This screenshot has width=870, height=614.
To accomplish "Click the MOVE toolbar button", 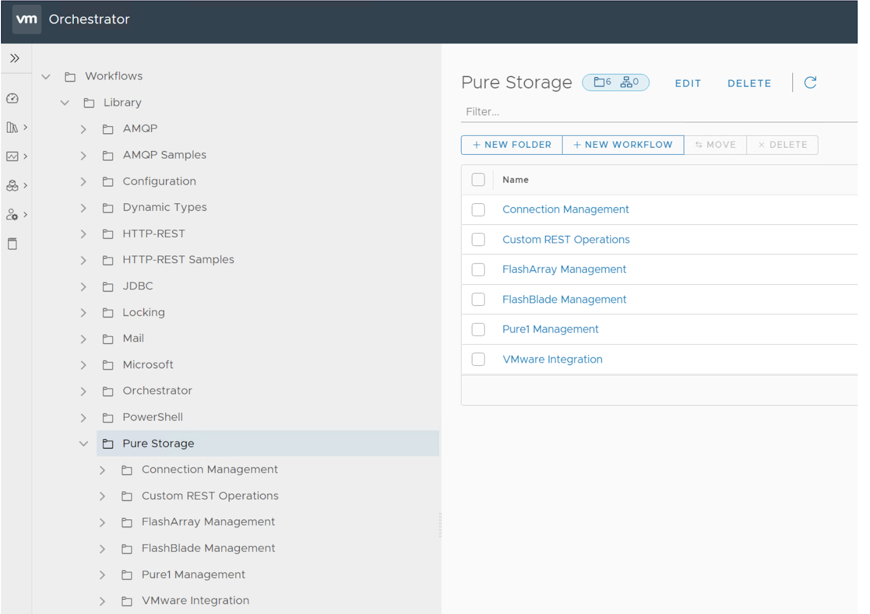I will pos(716,145).
